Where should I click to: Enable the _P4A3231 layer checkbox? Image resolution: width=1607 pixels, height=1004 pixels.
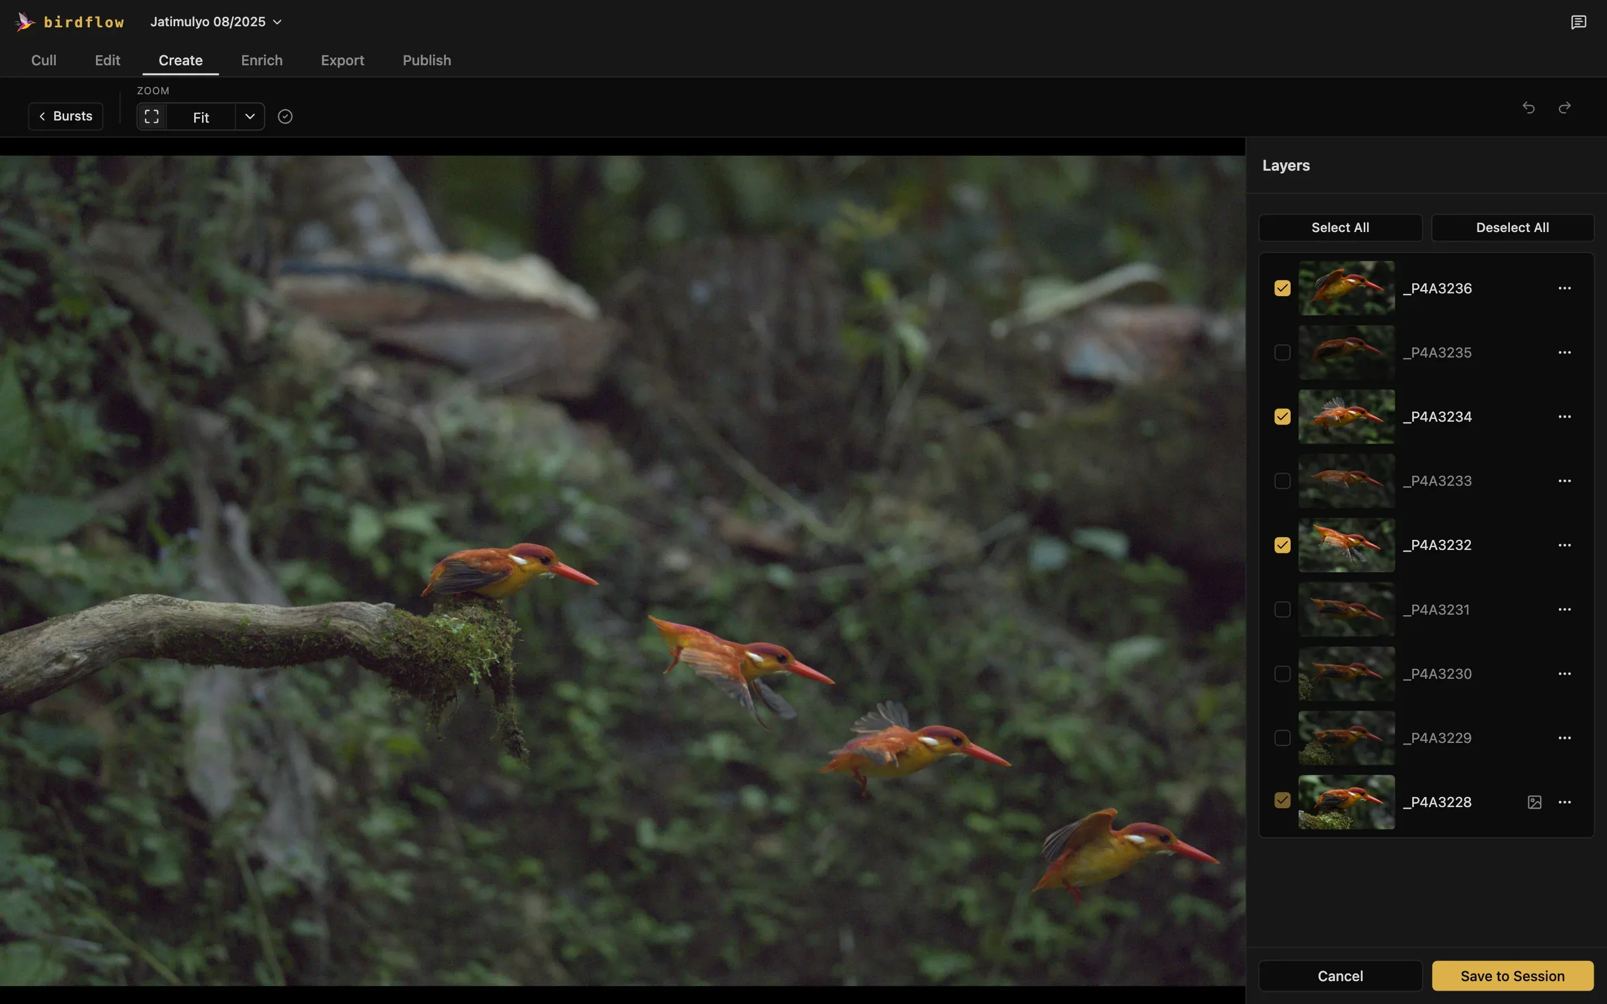coord(1282,610)
